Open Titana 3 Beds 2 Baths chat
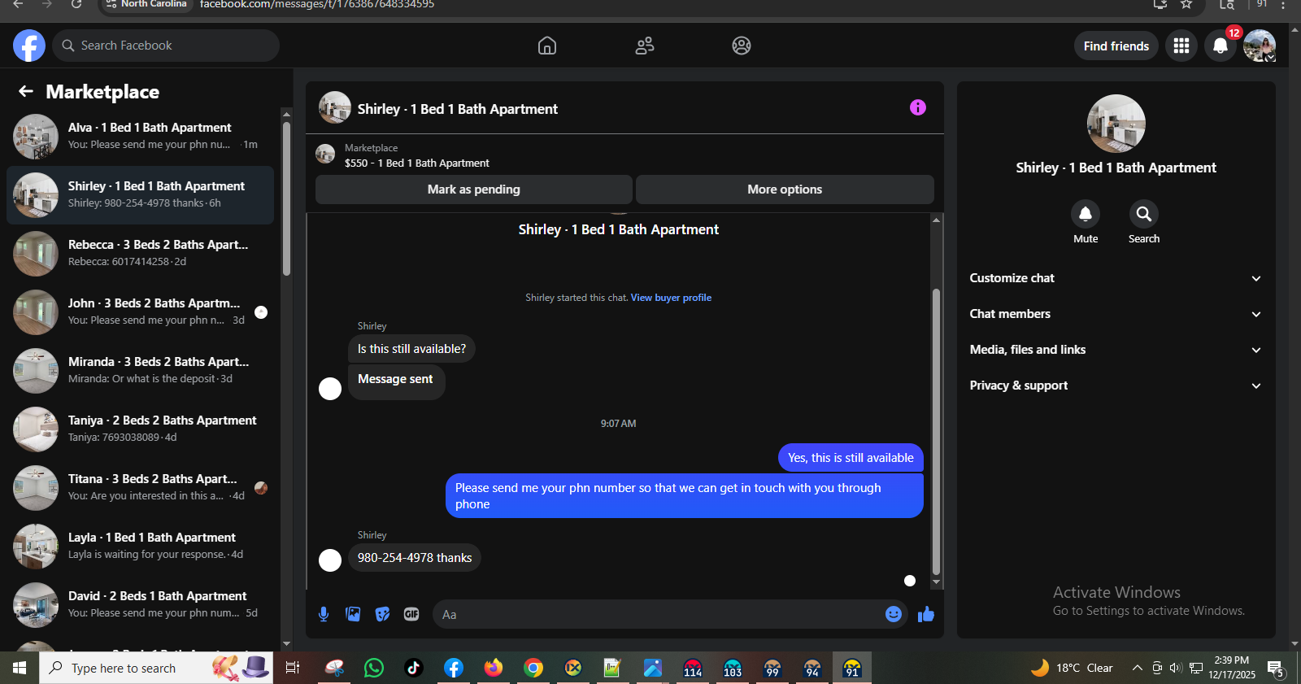The image size is (1301, 684). coord(140,488)
